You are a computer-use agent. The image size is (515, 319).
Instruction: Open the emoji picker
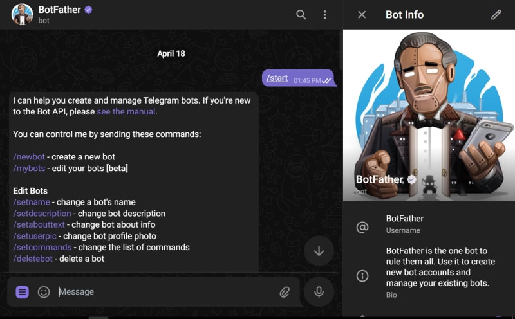pos(44,292)
